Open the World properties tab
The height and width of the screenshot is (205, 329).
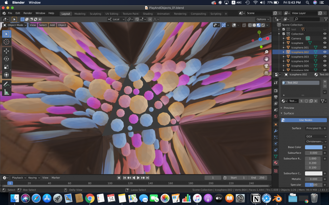[276, 116]
